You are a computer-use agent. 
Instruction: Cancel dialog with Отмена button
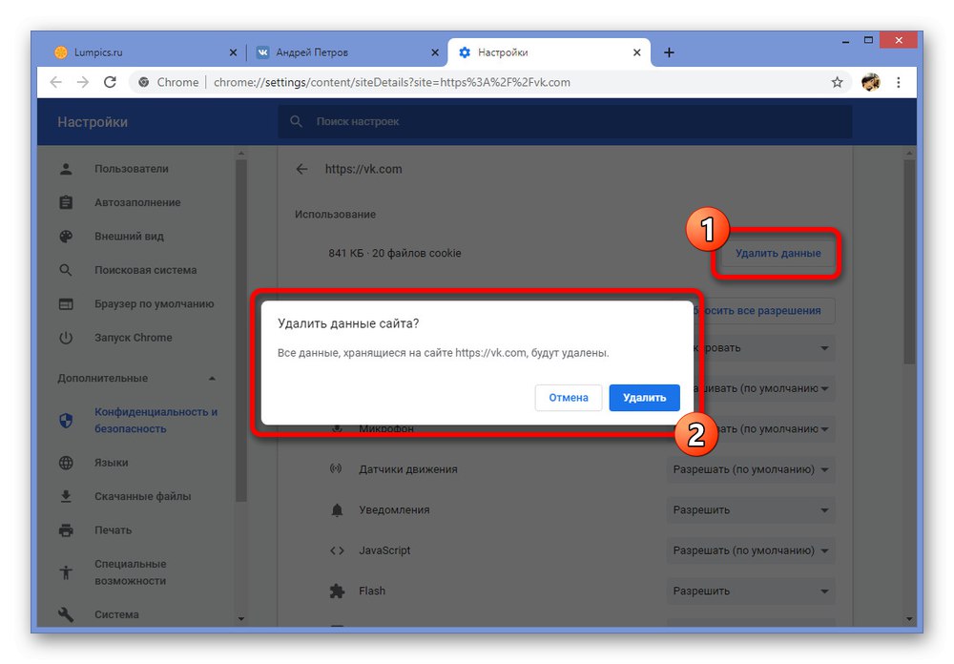click(569, 398)
